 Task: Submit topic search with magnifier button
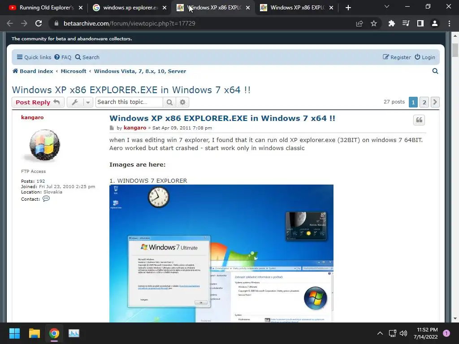(x=169, y=102)
